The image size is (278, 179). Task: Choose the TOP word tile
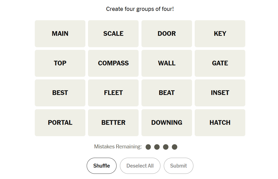click(x=60, y=63)
